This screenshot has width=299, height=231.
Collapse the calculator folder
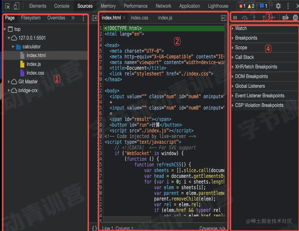click(x=13, y=47)
